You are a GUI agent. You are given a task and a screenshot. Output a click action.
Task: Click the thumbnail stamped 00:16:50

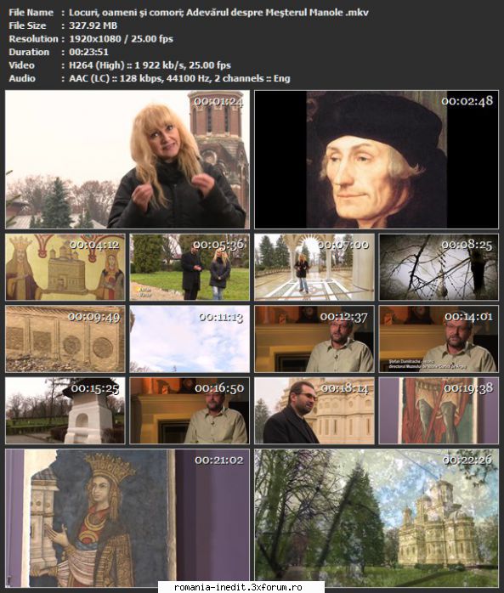pos(190,410)
